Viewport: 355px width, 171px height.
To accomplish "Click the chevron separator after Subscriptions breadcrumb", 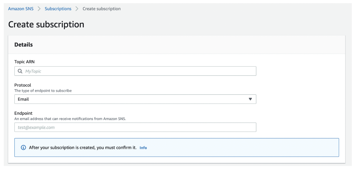I will (77, 9).
